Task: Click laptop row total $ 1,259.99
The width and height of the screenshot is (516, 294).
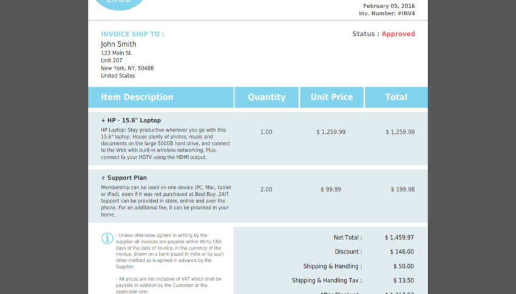Action: 400,132
